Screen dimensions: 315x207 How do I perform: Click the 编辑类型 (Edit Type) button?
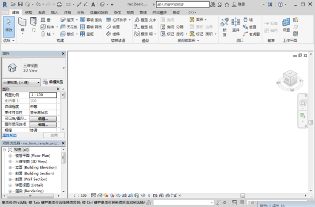pos(53,82)
